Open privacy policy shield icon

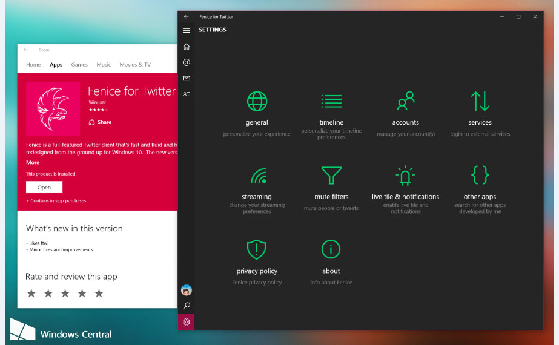(x=257, y=249)
